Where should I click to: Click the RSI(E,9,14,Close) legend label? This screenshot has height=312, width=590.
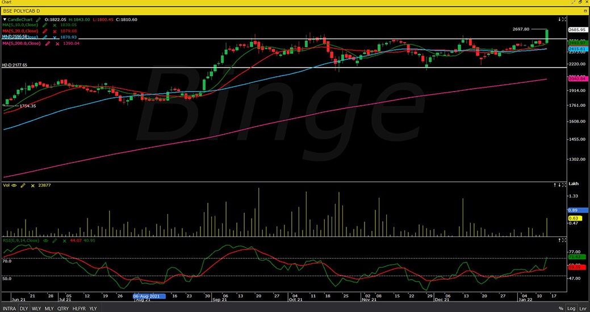[21, 240]
